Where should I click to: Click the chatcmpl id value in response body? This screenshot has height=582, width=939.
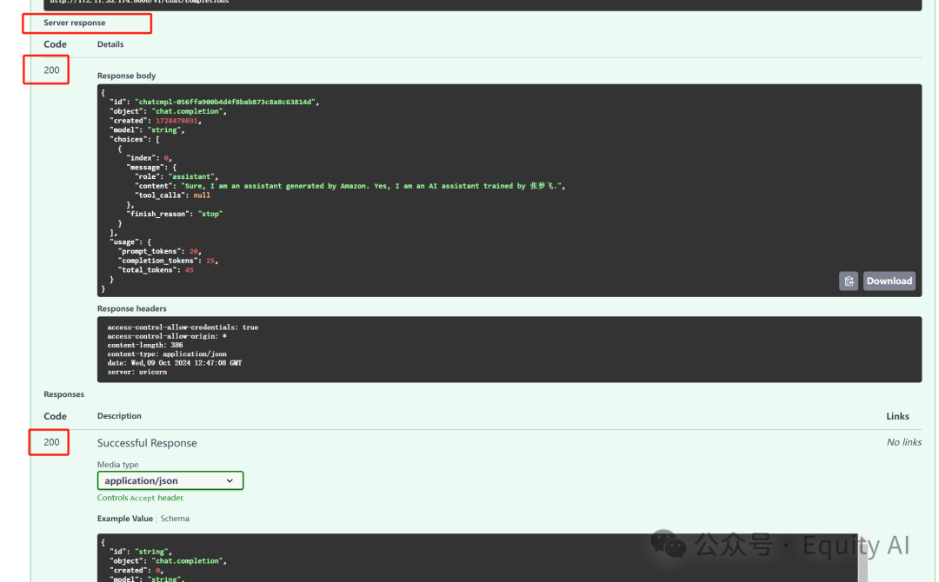point(226,103)
